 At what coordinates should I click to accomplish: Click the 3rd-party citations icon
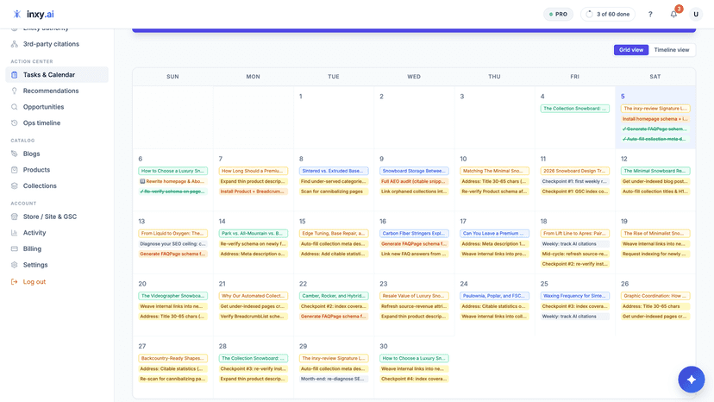click(14, 44)
